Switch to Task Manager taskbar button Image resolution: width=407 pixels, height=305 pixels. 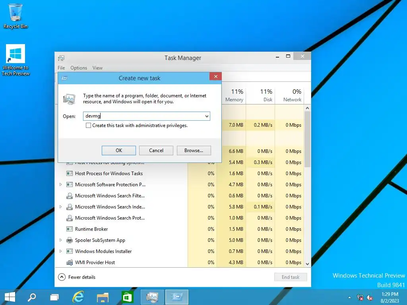(152, 297)
